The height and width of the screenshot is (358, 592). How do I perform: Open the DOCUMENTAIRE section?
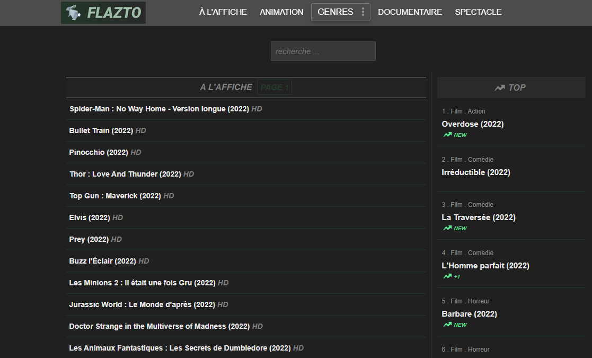[410, 12]
